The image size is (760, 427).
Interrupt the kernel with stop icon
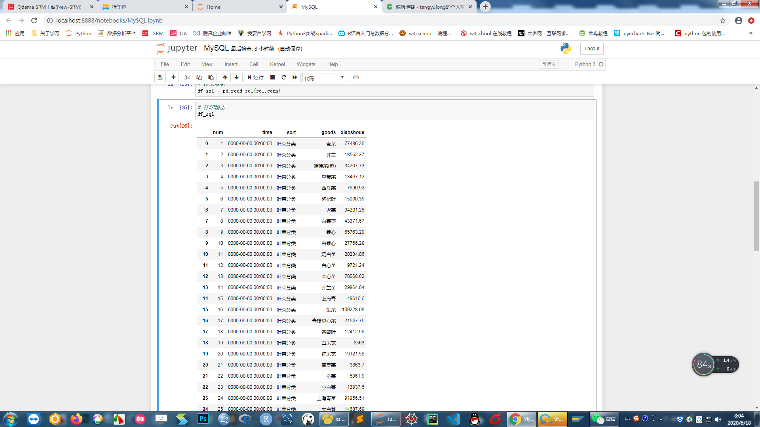(x=272, y=77)
